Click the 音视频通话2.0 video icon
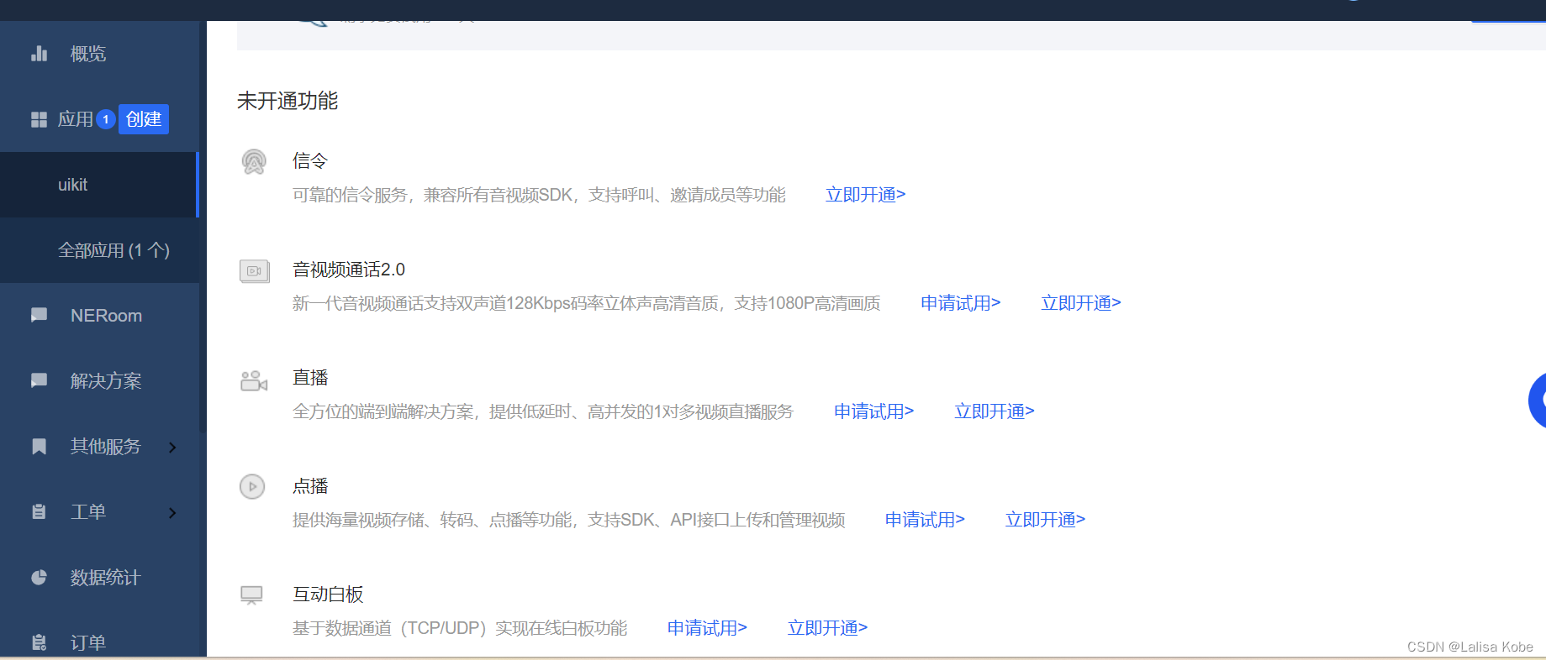1546x660 pixels. point(254,271)
